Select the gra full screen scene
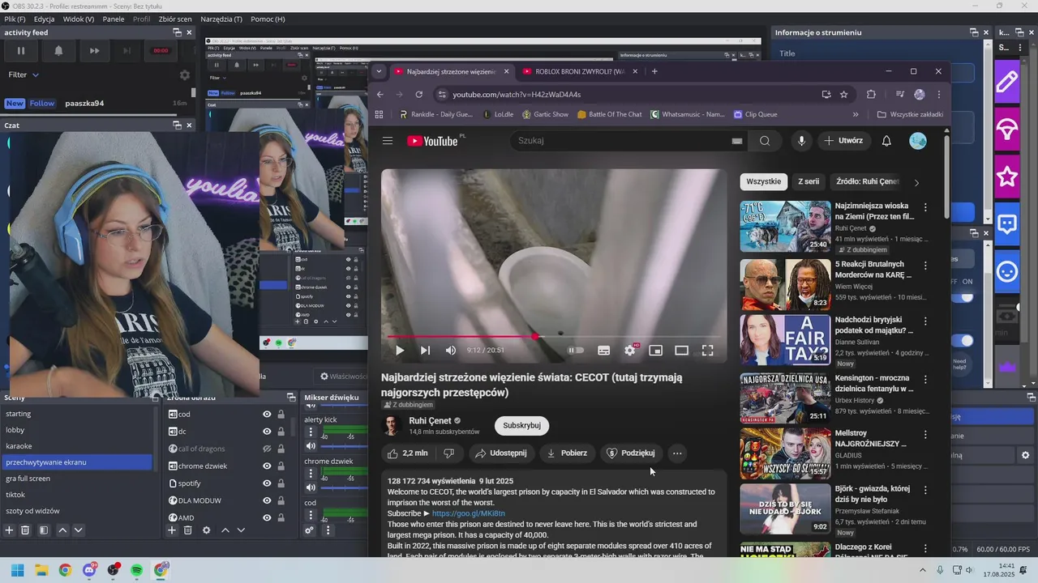 pyautogui.click(x=77, y=479)
